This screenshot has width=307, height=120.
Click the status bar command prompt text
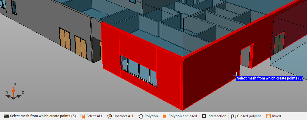click(x=43, y=116)
